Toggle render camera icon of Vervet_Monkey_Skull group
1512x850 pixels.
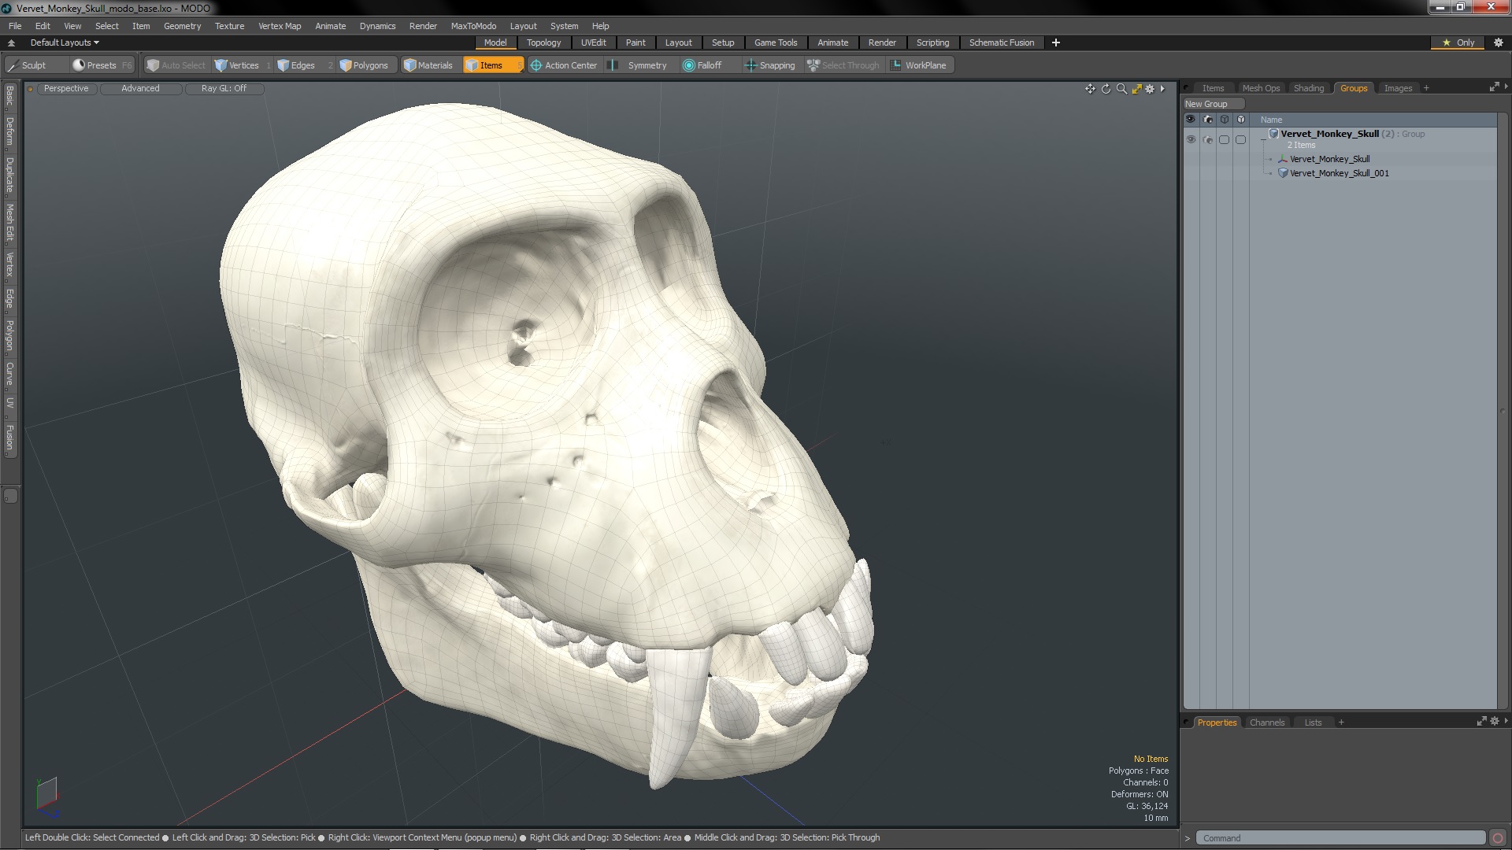point(1208,139)
